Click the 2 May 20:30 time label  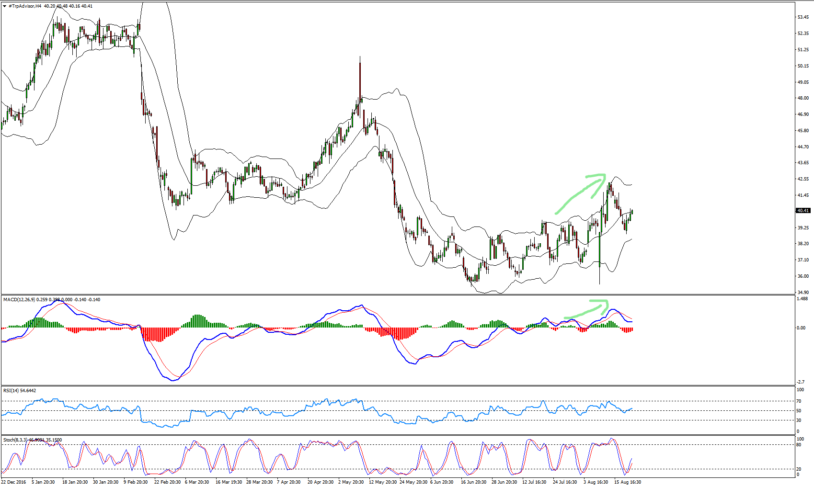(351, 482)
